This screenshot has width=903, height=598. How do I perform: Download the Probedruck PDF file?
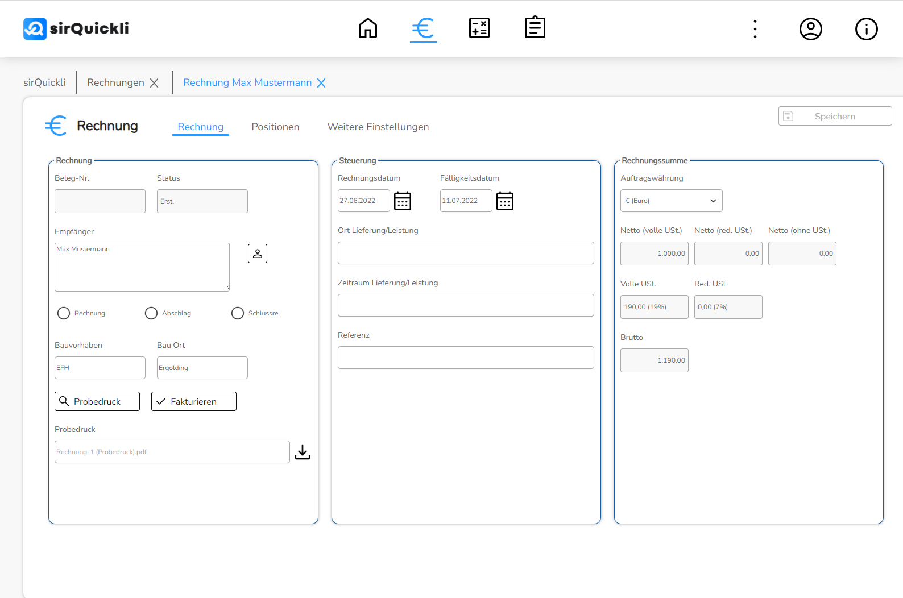[303, 452]
